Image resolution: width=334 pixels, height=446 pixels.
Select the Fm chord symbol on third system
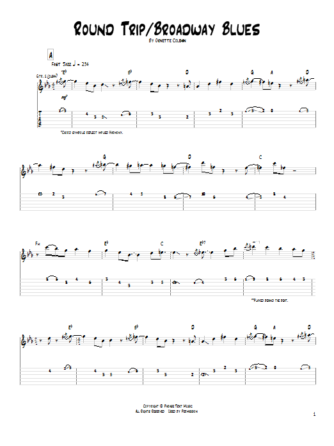[38, 244]
